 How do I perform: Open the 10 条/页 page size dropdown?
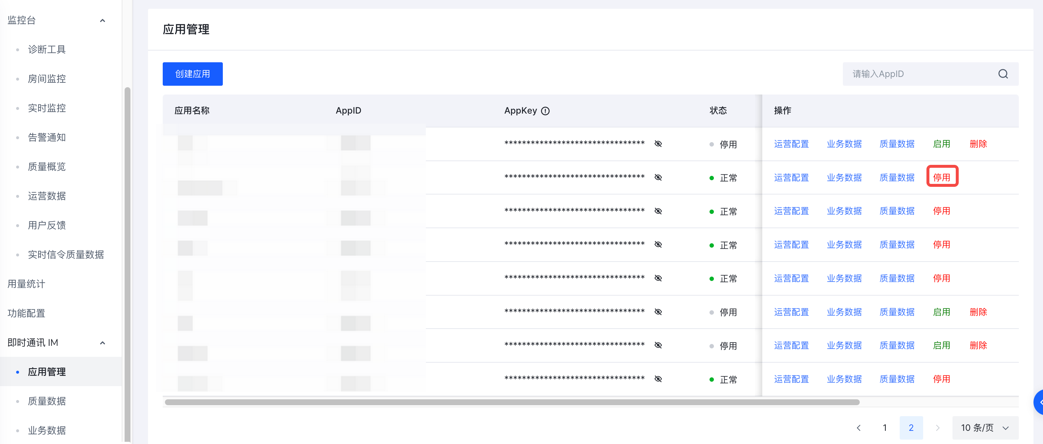click(x=985, y=428)
